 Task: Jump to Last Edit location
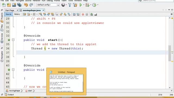[24, 14]
